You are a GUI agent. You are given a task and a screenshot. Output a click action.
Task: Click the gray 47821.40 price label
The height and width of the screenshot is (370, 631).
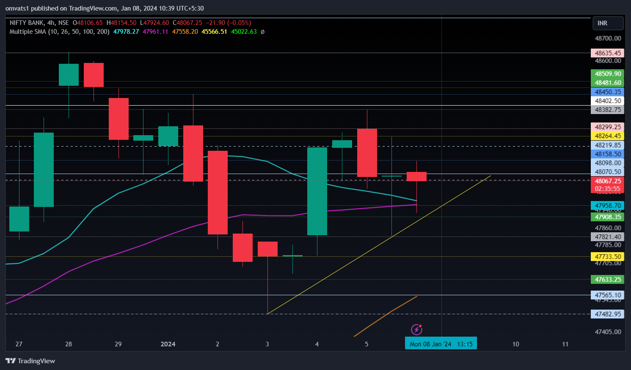607,237
